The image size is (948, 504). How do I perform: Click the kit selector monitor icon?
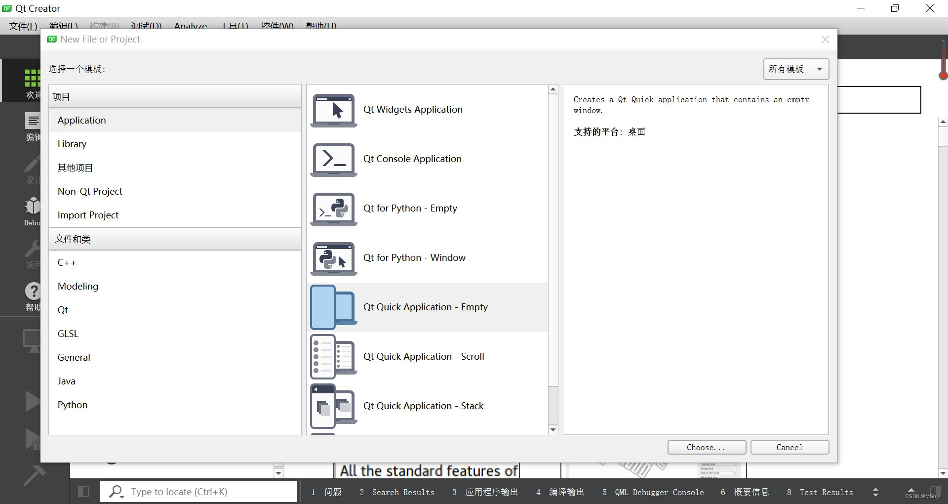click(32, 341)
